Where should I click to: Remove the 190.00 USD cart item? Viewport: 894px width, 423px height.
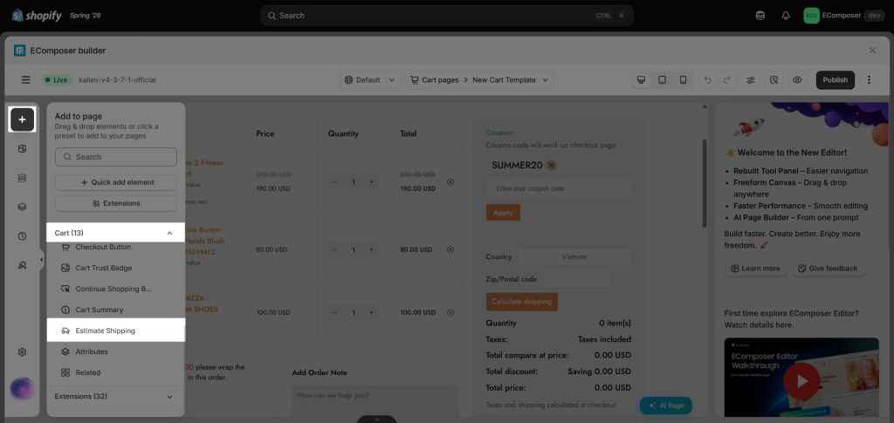click(x=450, y=182)
